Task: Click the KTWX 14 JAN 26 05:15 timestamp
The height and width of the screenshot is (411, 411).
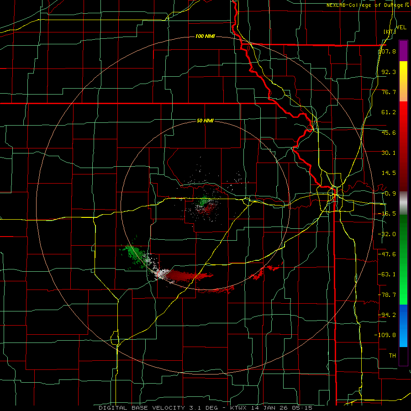Action: pos(271,408)
